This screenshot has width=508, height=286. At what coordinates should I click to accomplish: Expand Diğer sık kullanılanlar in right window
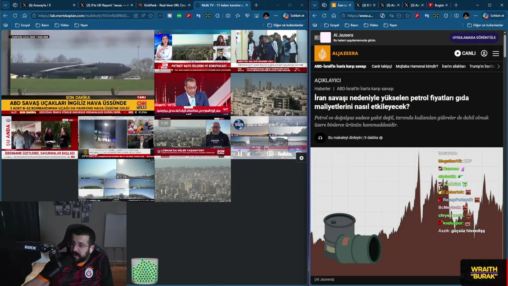tap(485, 25)
